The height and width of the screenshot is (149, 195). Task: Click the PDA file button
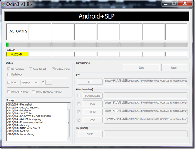pyautogui.click(x=93, y=104)
